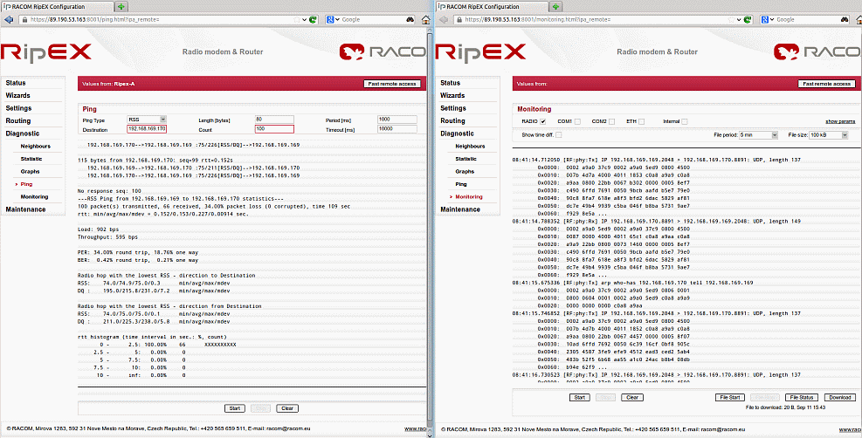Viewport: 862px width, 438px height.
Task: Click the lock icon in right address bar
Action: (458, 19)
